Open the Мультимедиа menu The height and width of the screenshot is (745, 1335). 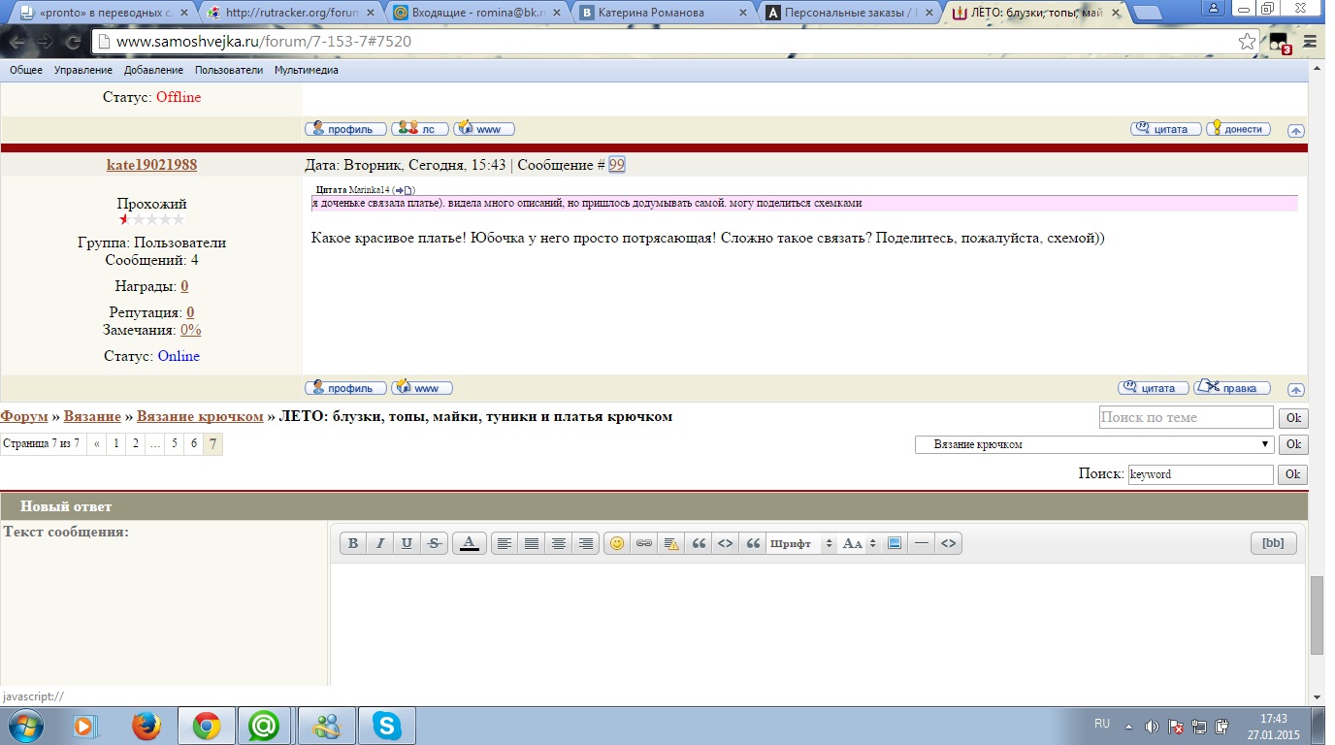[x=307, y=70]
